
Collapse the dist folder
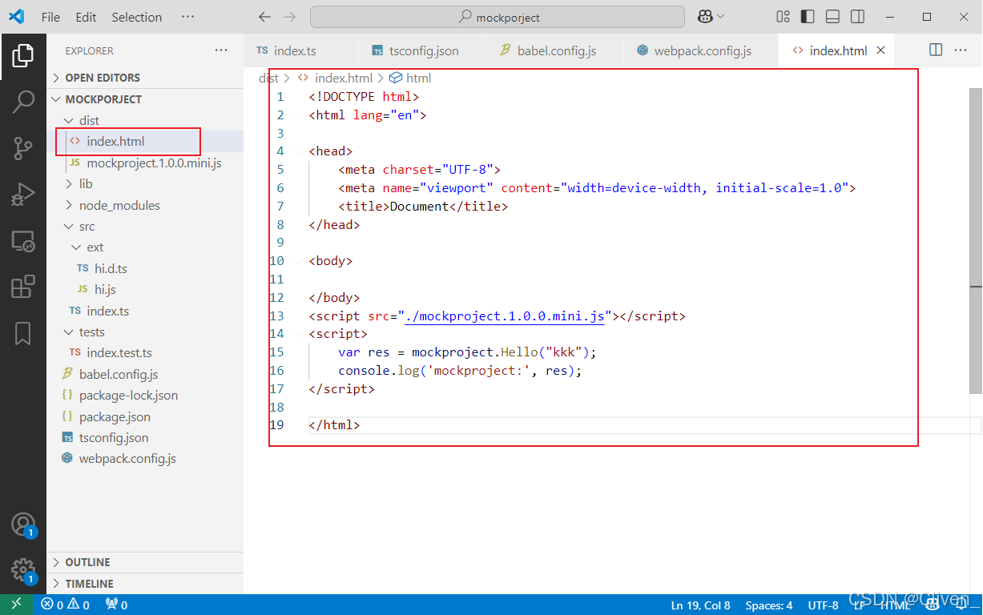tap(89, 120)
